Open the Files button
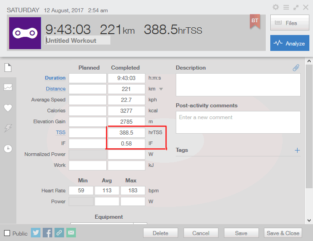Image resolution: width=313 pixels, height=241 pixels. point(290,23)
